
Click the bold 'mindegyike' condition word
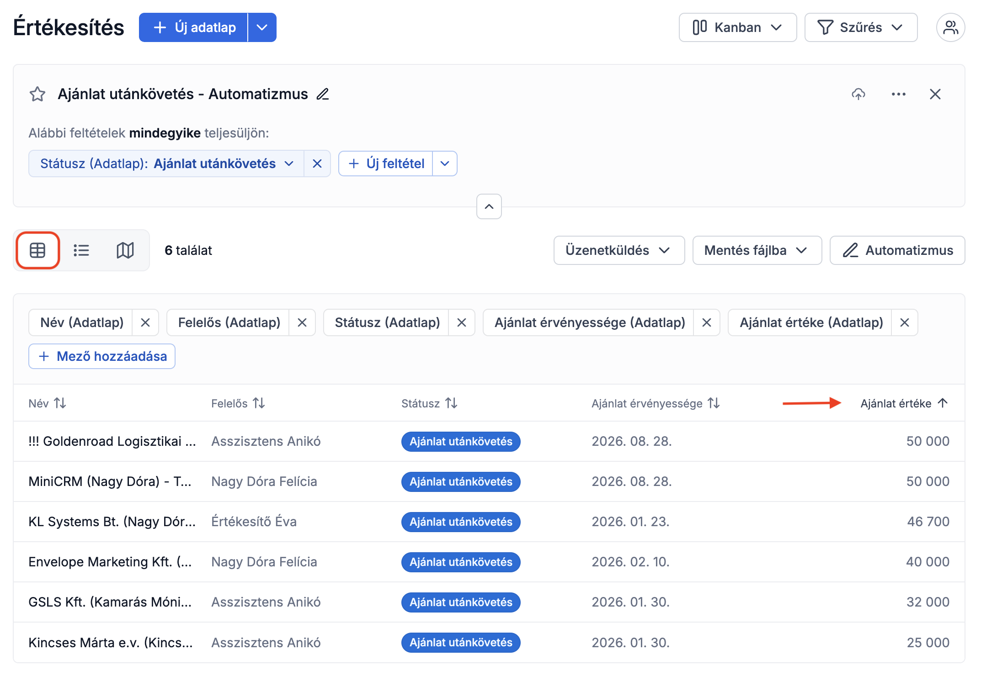165,133
